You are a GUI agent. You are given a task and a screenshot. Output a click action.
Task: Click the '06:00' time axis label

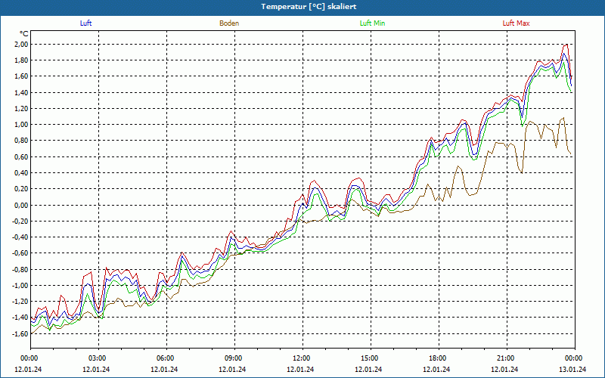pos(166,358)
